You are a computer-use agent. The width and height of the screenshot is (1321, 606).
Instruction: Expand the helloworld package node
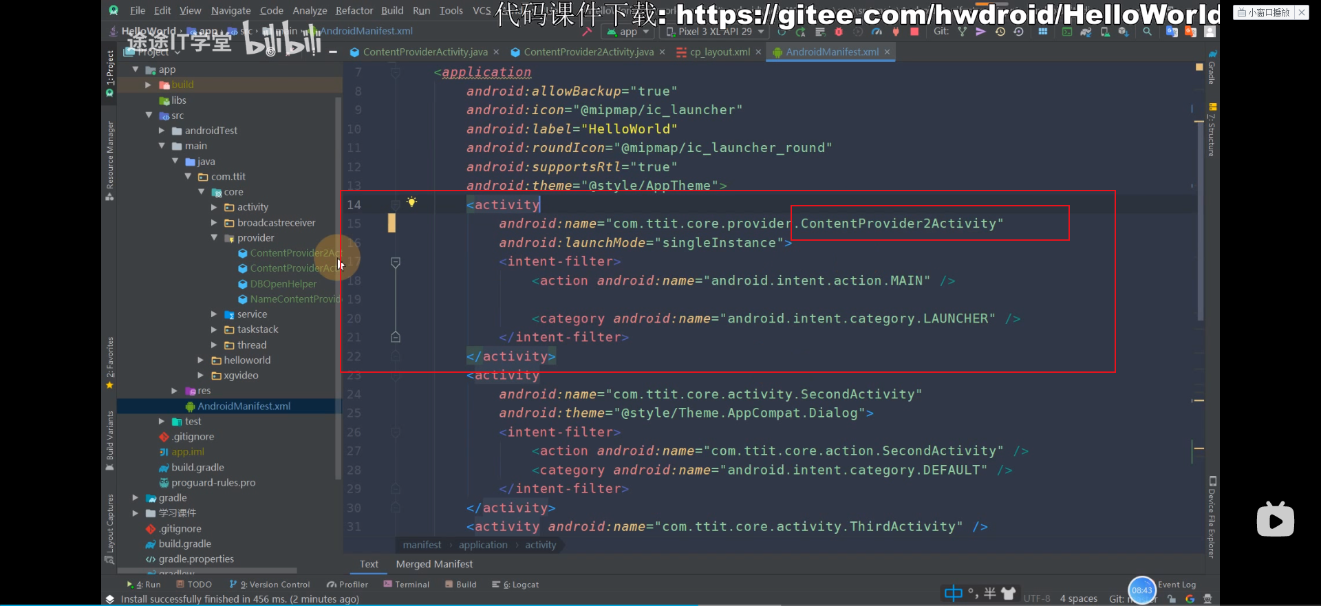point(201,360)
